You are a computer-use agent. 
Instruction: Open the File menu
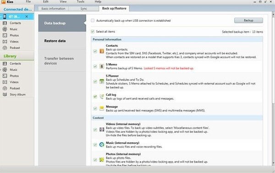[28, 1]
